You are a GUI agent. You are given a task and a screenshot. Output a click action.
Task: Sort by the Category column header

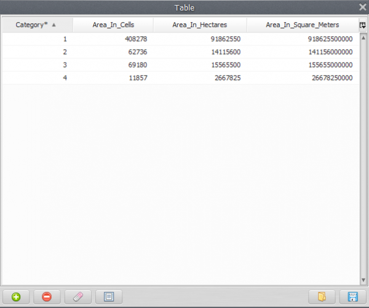(31, 25)
